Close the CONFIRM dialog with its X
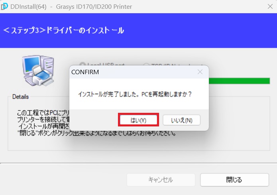 pos(200,72)
